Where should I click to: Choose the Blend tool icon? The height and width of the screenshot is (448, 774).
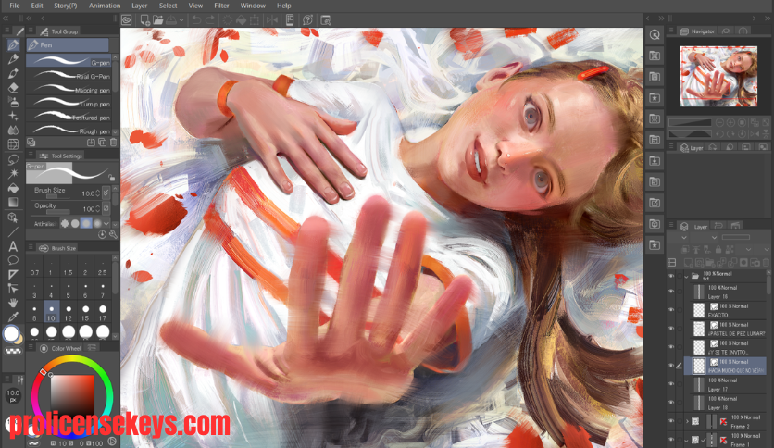click(x=13, y=131)
